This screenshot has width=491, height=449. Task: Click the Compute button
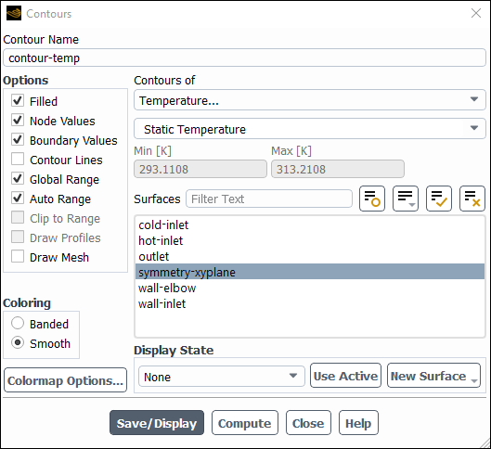pyautogui.click(x=244, y=423)
